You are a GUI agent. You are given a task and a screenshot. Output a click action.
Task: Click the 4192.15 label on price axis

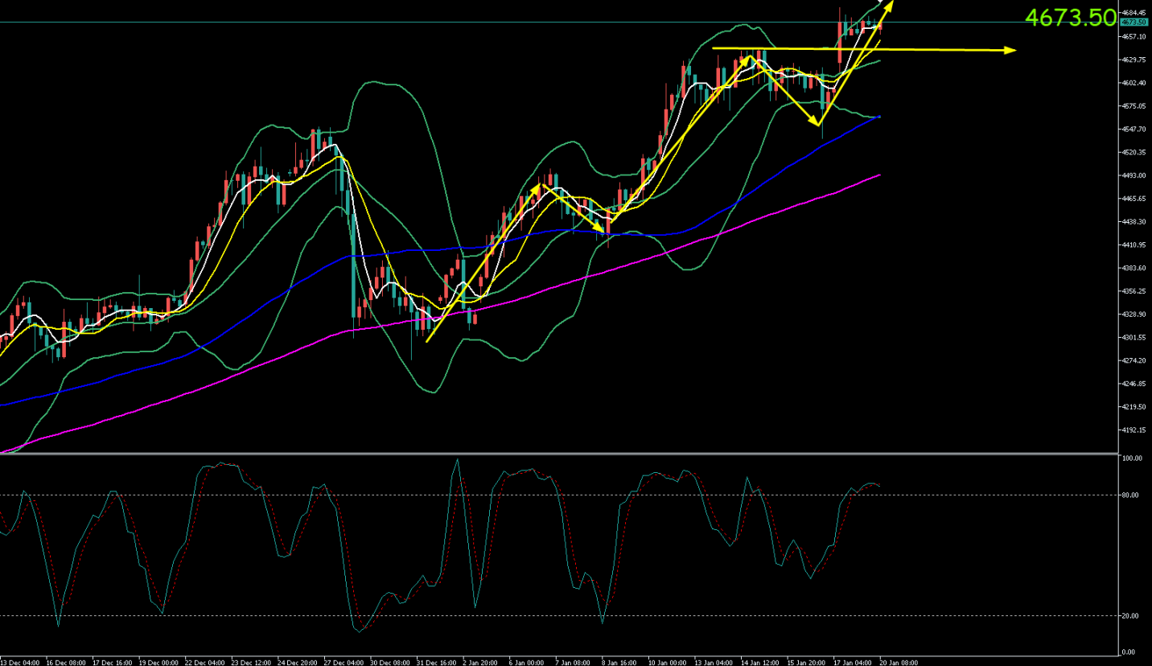(x=1135, y=430)
